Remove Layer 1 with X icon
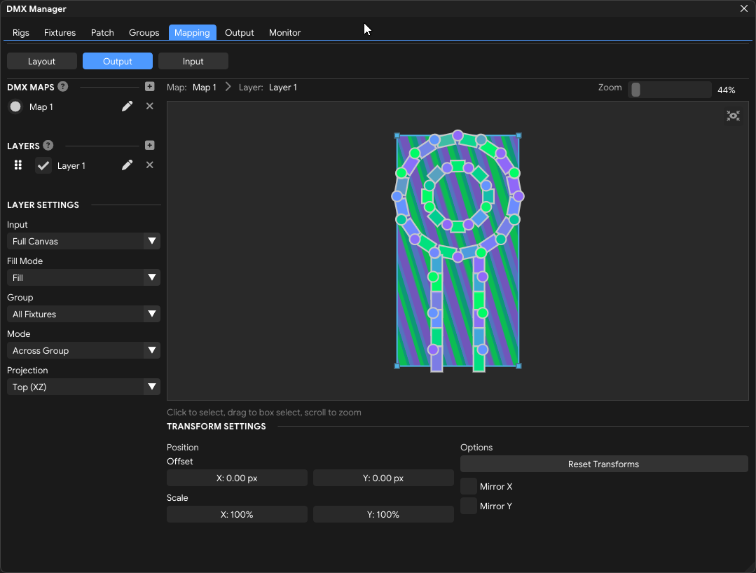 click(149, 165)
